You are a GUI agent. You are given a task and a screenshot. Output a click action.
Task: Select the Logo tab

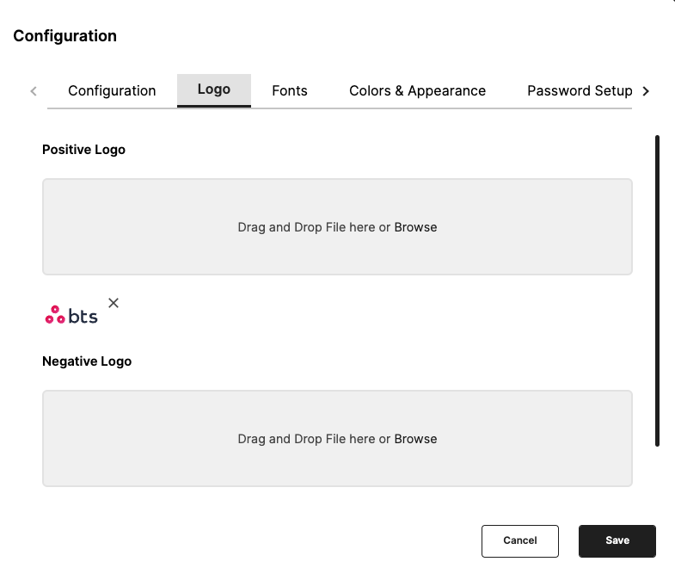pyautogui.click(x=213, y=89)
